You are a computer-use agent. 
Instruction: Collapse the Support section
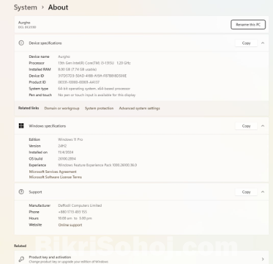pos(263,192)
